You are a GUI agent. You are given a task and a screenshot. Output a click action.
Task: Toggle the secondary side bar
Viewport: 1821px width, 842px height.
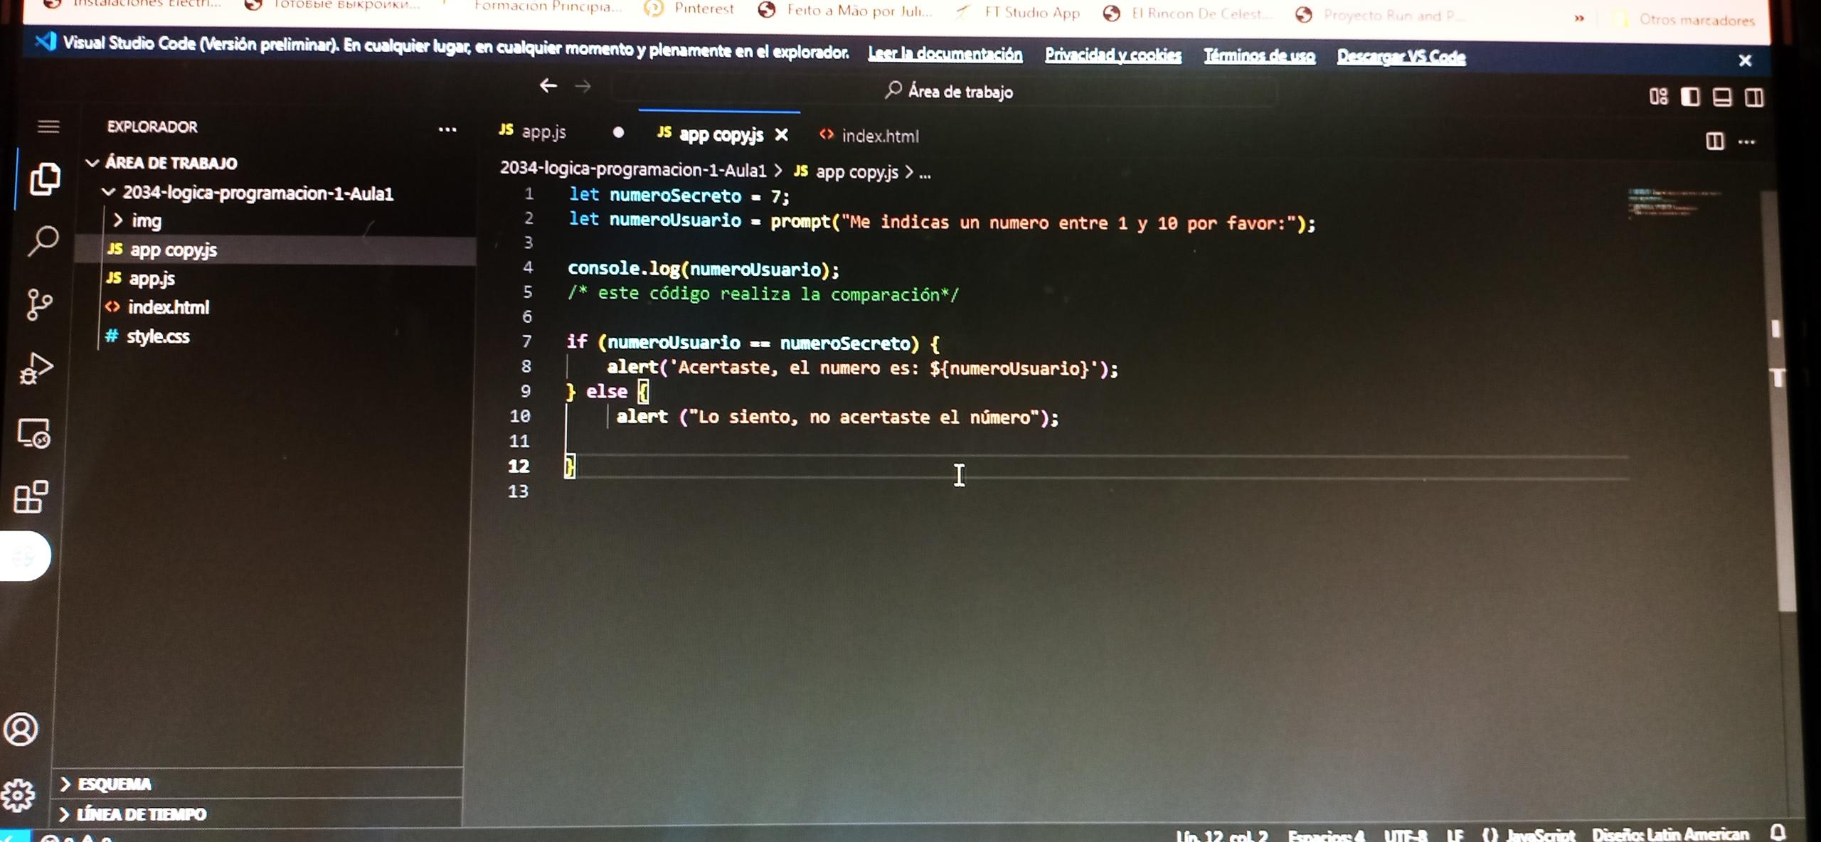click(1753, 97)
